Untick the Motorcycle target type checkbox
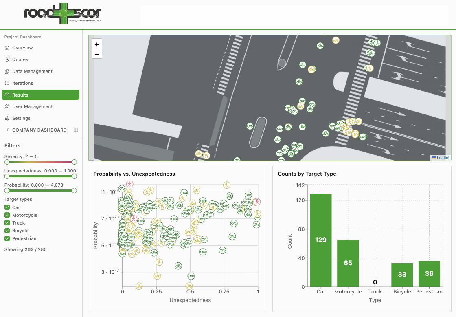The height and width of the screenshot is (317, 456). (x=7, y=215)
